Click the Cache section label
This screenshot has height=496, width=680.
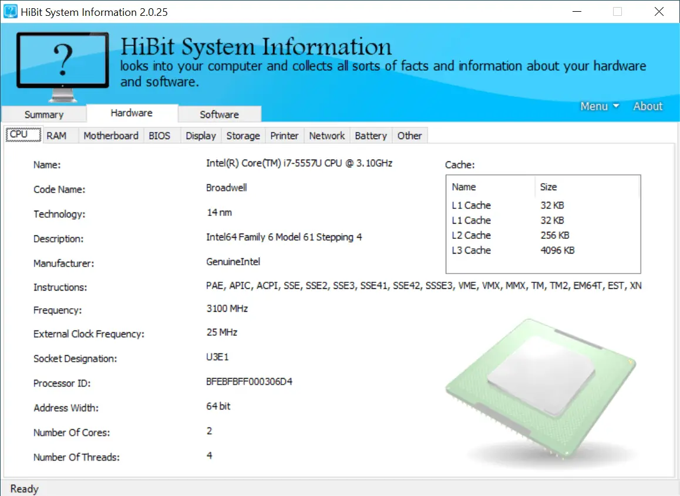460,165
